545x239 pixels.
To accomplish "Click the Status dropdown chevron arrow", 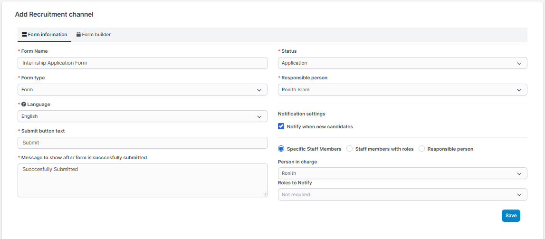I will click(x=519, y=63).
